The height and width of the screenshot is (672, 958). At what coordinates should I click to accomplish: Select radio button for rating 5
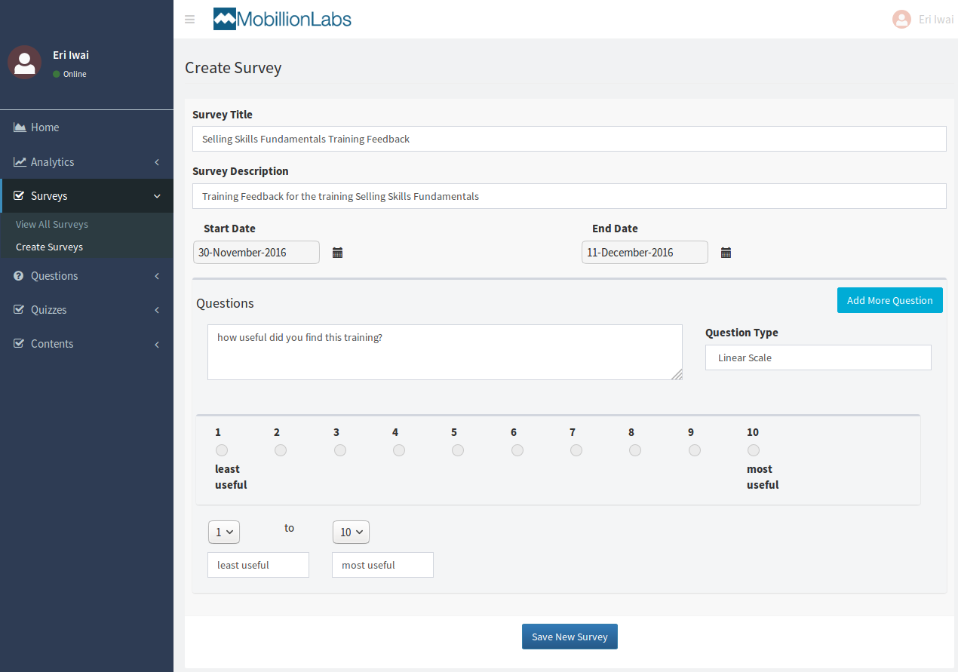click(x=458, y=450)
